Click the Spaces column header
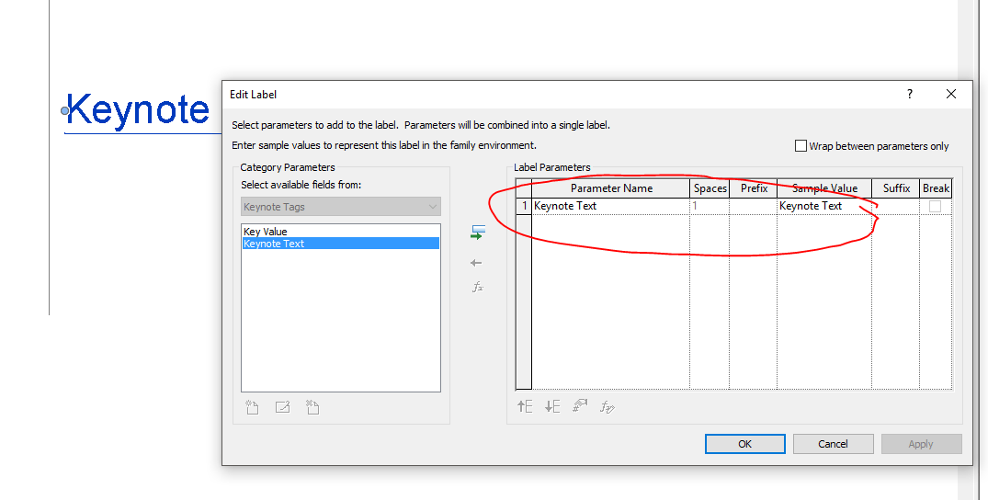 (x=710, y=187)
